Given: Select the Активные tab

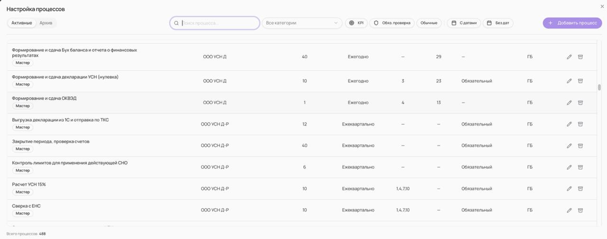Looking at the screenshot, I should (x=22, y=23).
